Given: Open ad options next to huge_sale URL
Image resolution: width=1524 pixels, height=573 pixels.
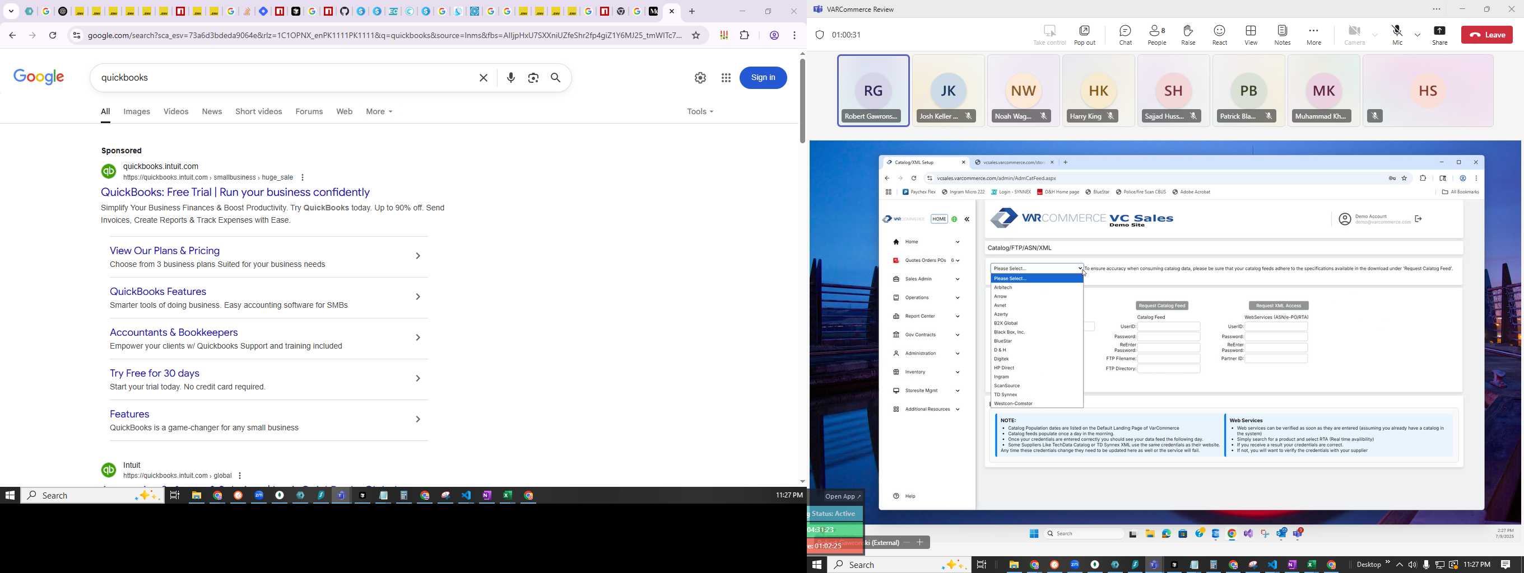Looking at the screenshot, I should [x=303, y=178].
